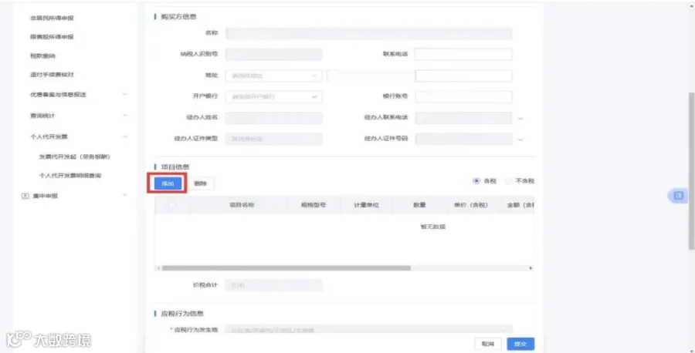Expand the 查询统计 menu
Screen dimensions: 695x353
(x=124, y=116)
